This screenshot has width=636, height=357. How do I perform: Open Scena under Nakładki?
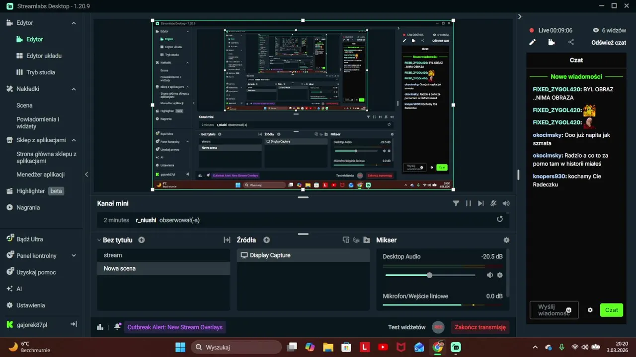tap(24, 105)
